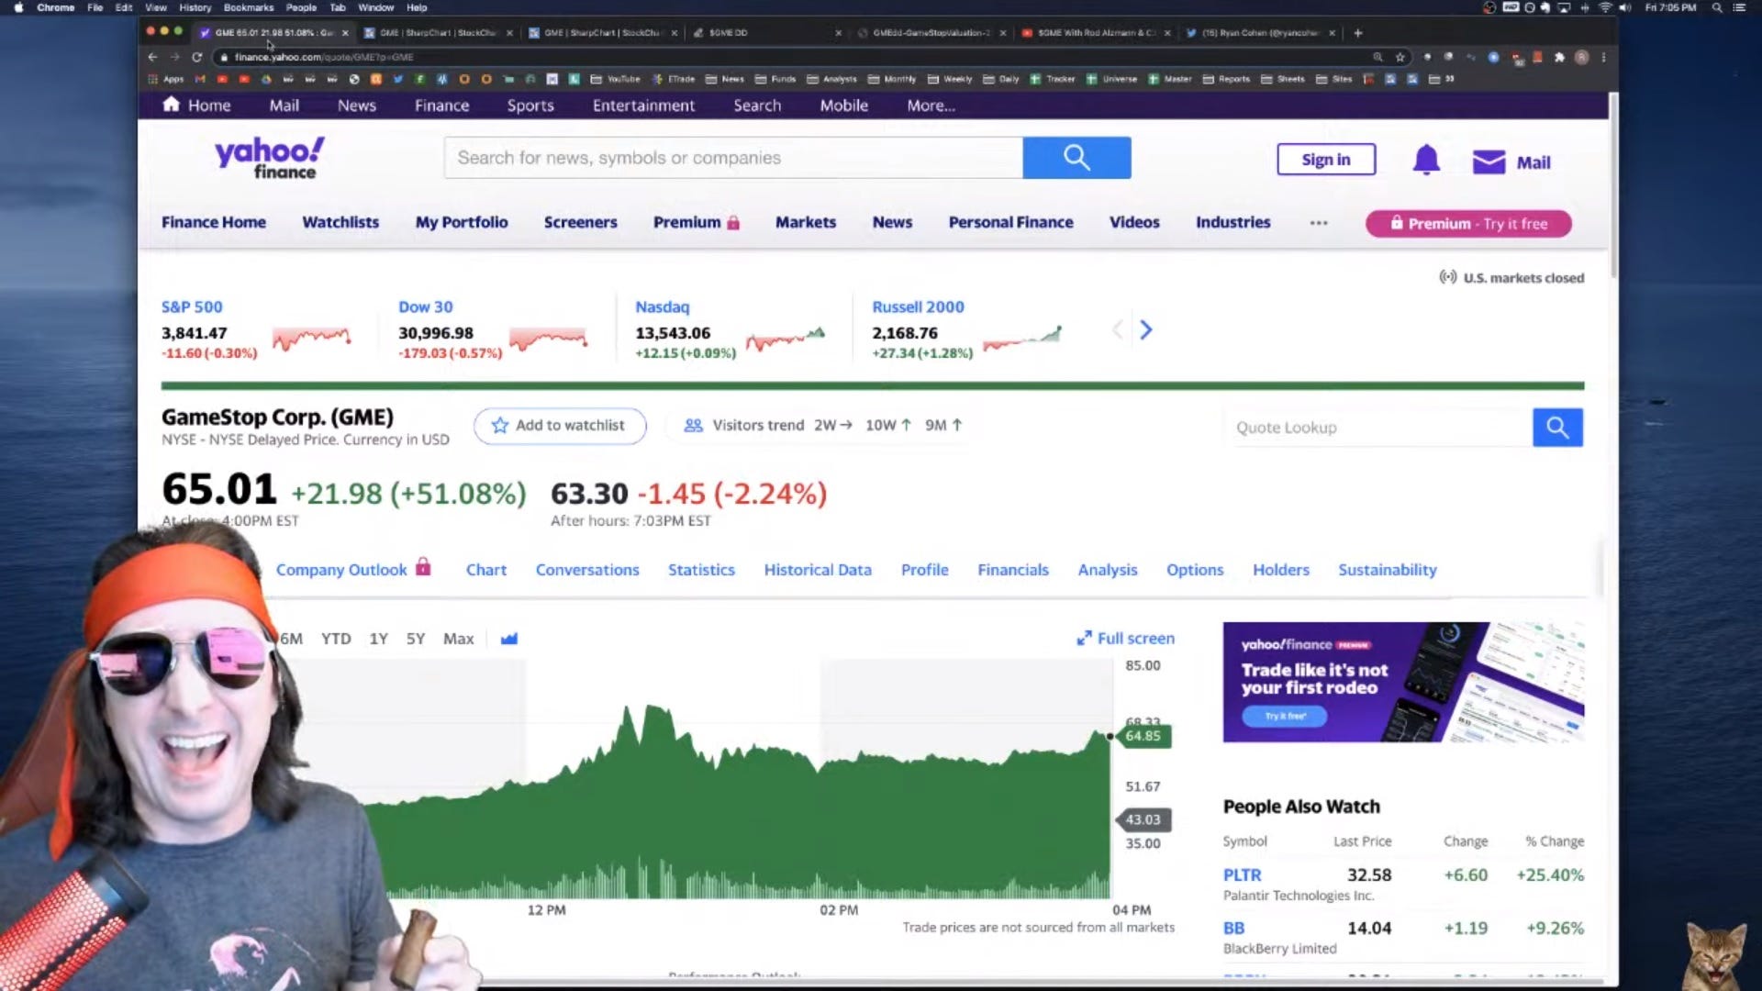The image size is (1762, 991).
Task: Open the Analysts bookmarks folder
Action: pos(832,79)
